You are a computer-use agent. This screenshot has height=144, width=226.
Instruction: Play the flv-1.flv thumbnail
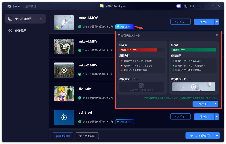click(x=64, y=94)
